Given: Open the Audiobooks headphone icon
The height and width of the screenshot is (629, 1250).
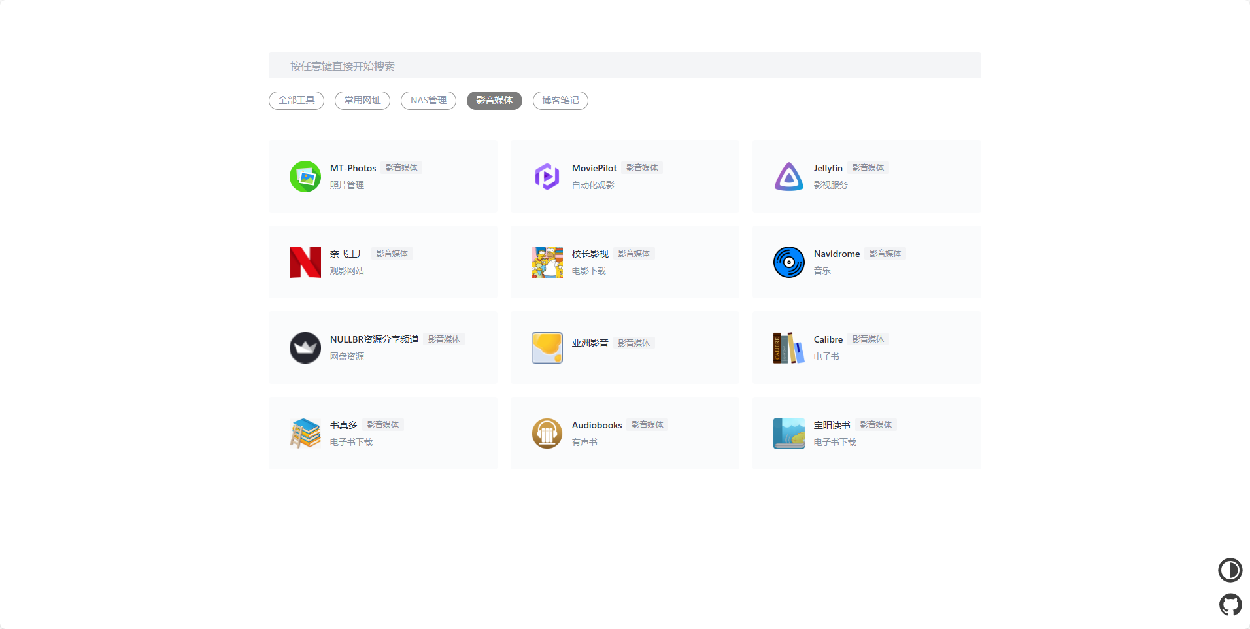Looking at the screenshot, I should [547, 433].
